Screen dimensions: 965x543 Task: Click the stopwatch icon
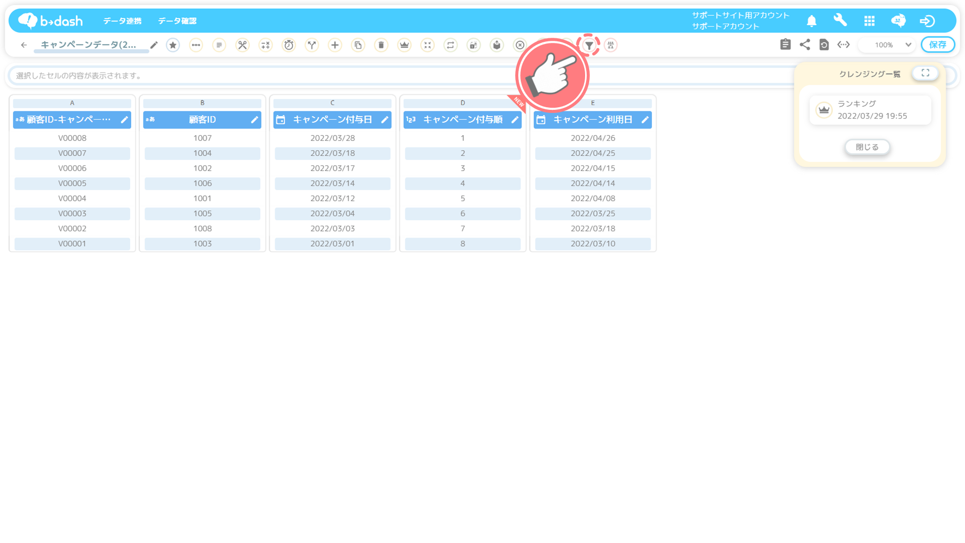pos(289,45)
